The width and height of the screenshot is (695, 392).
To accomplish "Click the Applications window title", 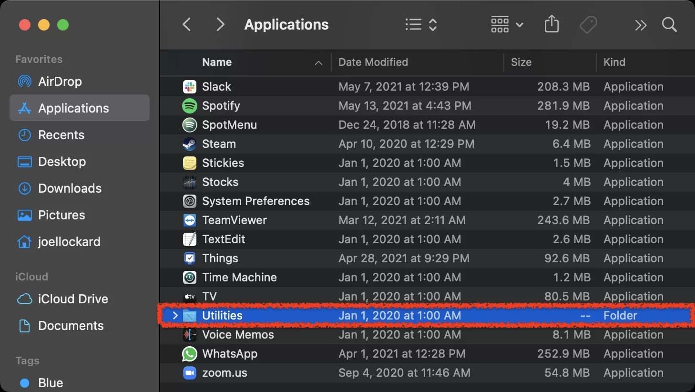I will [286, 24].
